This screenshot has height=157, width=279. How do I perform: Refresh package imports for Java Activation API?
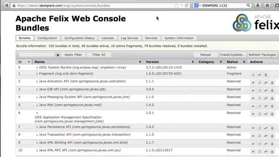260,82
